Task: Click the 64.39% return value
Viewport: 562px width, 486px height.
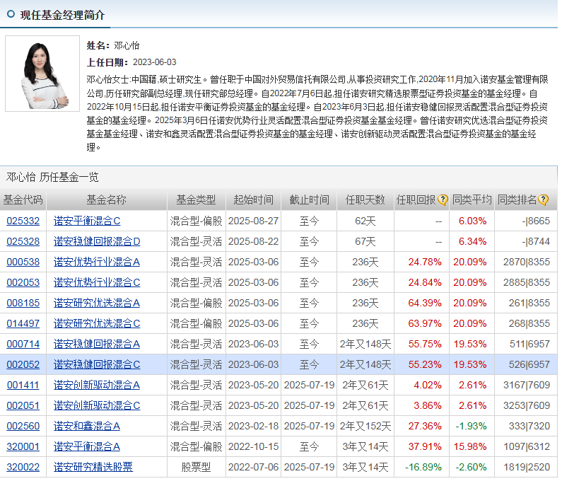Action: pyautogui.click(x=425, y=303)
